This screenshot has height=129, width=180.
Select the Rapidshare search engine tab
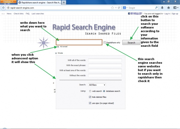click(40, 2)
